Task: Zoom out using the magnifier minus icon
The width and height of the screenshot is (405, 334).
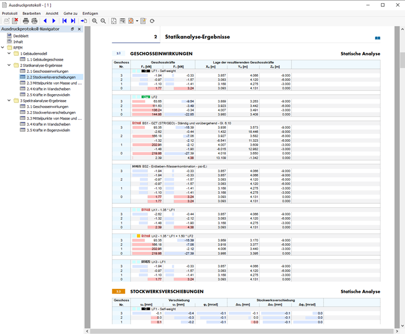Action: coord(103,21)
